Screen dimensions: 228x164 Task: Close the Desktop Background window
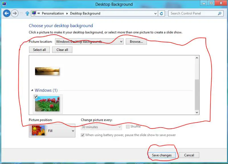click(x=221, y=3)
